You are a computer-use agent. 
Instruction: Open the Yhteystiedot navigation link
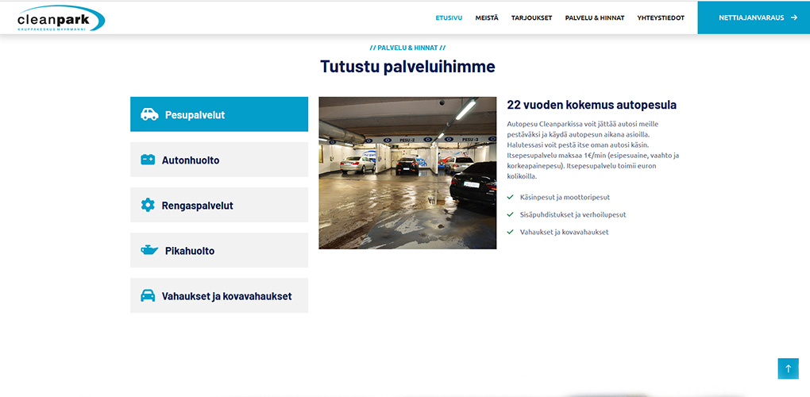[660, 17]
